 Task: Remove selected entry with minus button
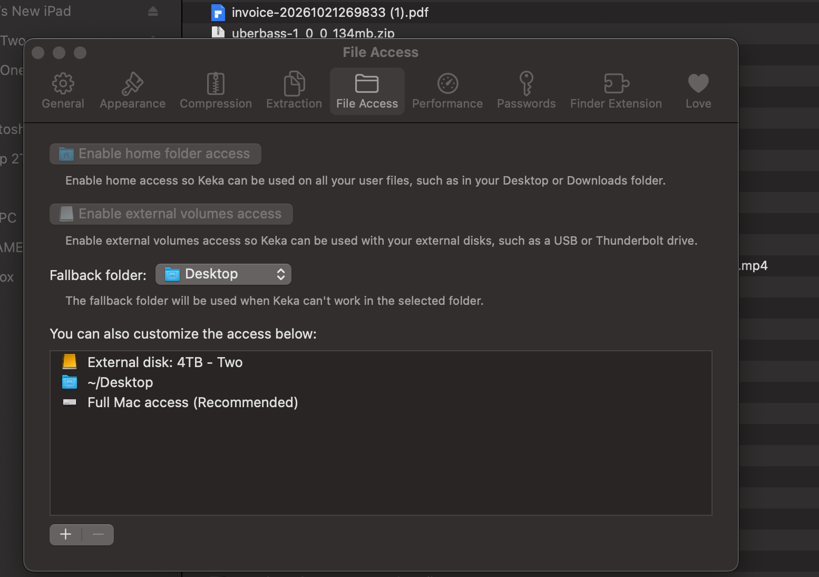[98, 535]
